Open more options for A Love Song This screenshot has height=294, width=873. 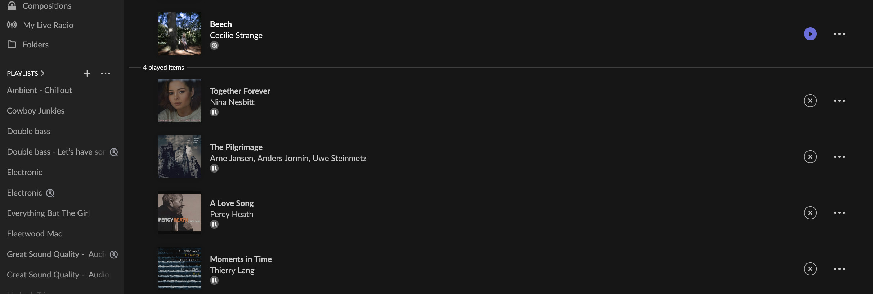coord(839,213)
